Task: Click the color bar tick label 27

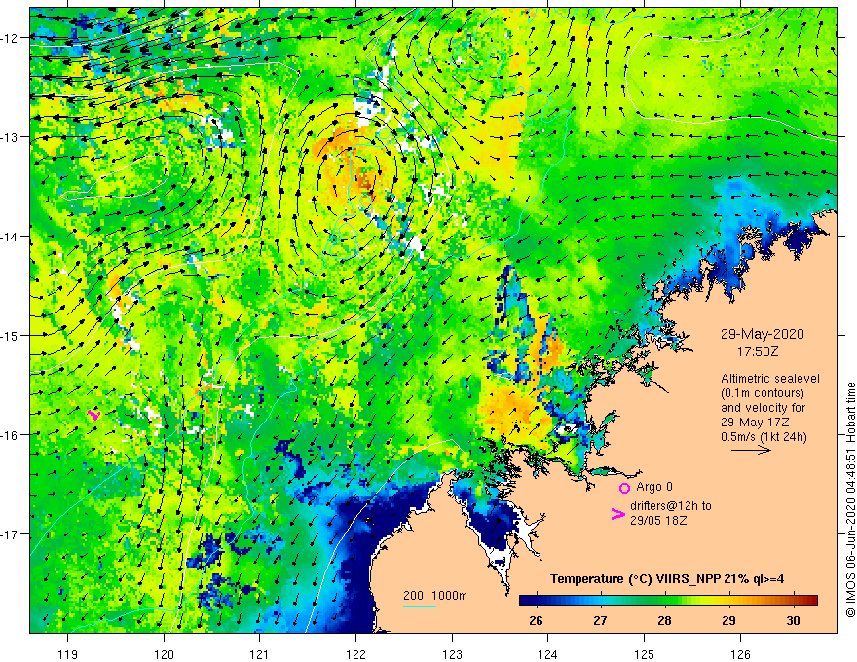Action: 600,620
